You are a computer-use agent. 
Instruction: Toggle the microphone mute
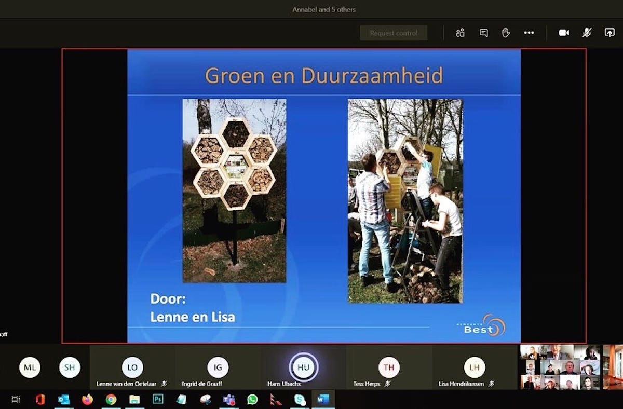(587, 33)
